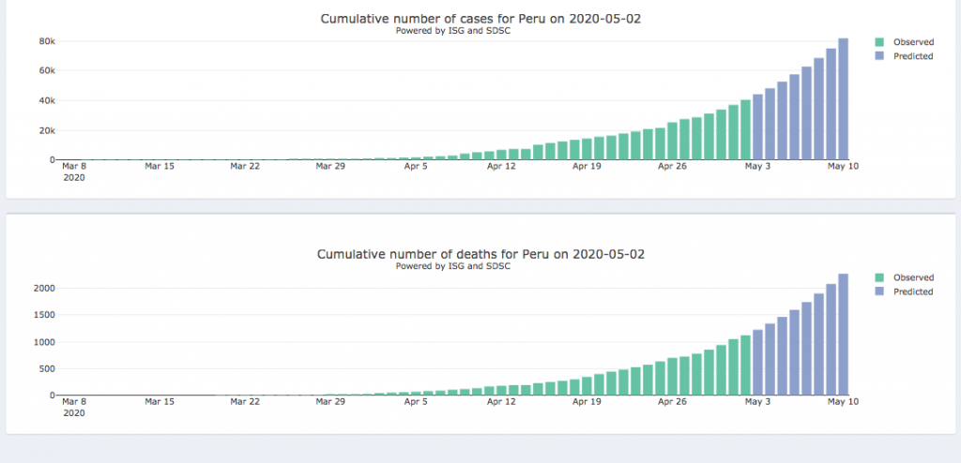Click the cumulative deaths for Peru chart title

point(480,254)
